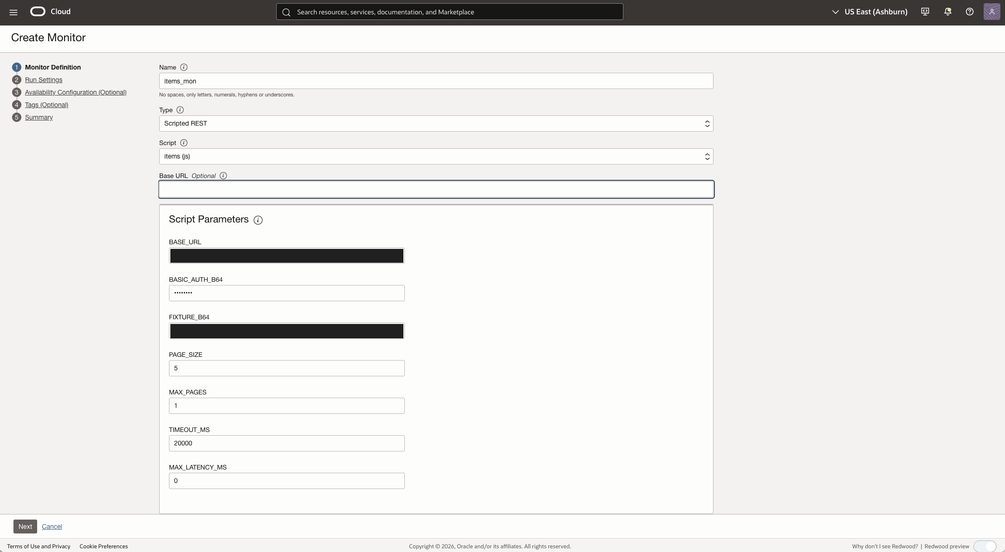
Task: Open the Type dropdown showing Scripted REST
Action: (x=436, y=124)
